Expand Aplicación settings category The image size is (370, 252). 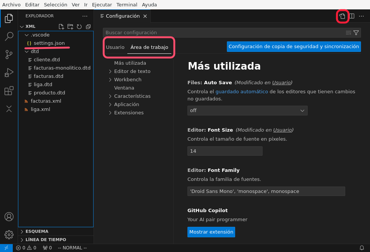(110, 105)
